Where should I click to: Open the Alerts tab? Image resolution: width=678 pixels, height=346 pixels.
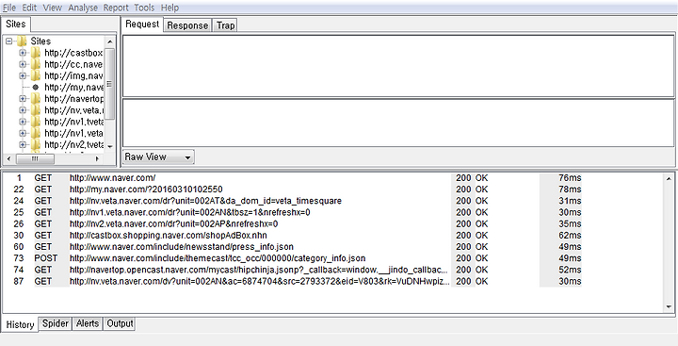(x=88, y=323)
